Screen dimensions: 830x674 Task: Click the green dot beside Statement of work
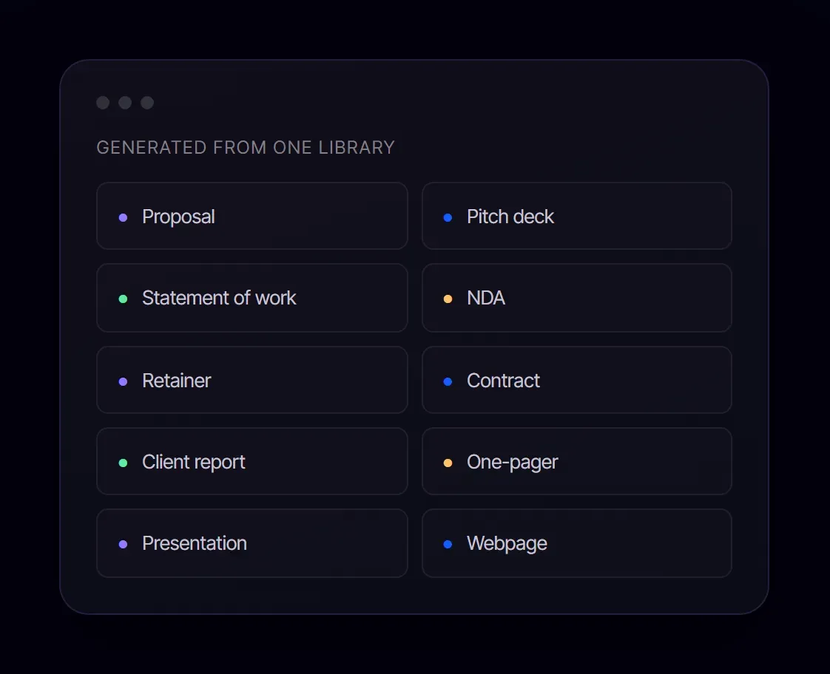point(123,299)
